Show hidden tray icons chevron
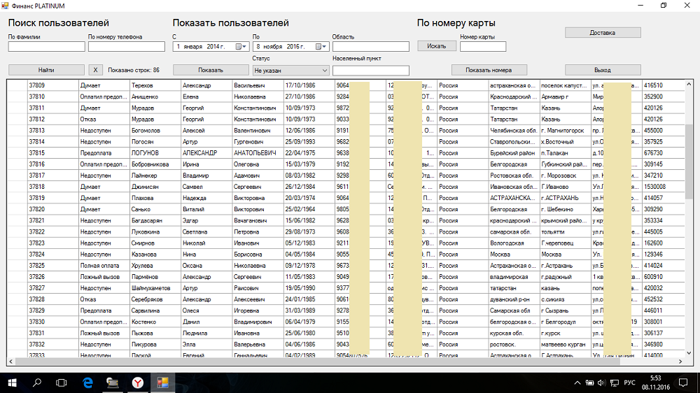700x393 pixels. coord(577,383)
